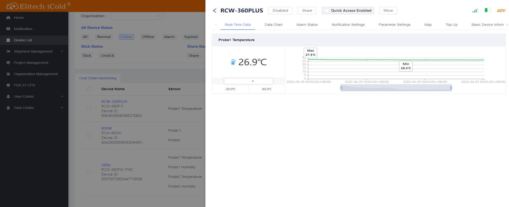Click the User Center sidebar icon
Screen dimensions: 509x207
8,96
